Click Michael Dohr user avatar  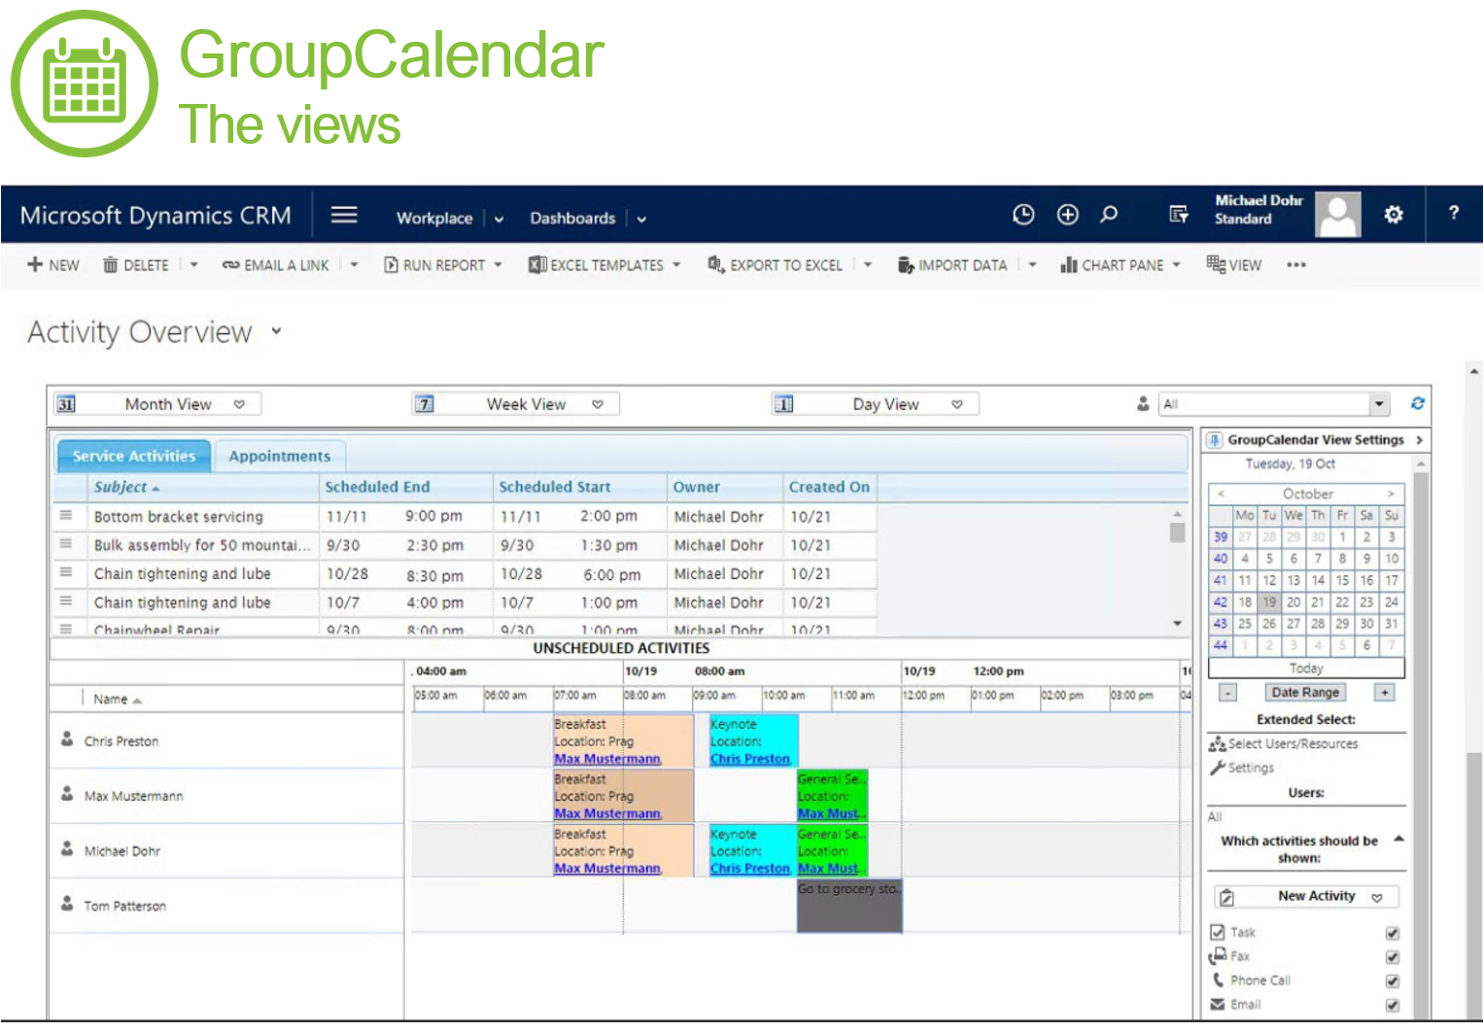tap(1337, 214)
